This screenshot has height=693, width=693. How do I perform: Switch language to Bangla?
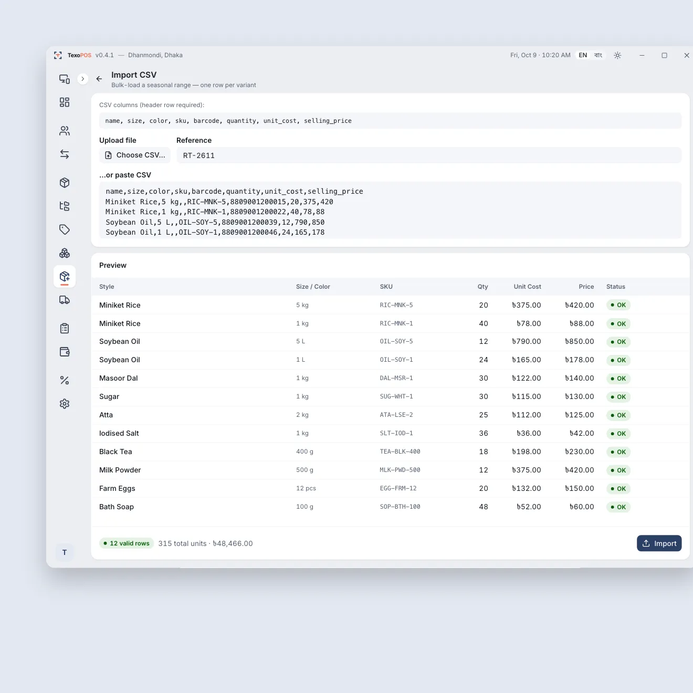[598, 55]
